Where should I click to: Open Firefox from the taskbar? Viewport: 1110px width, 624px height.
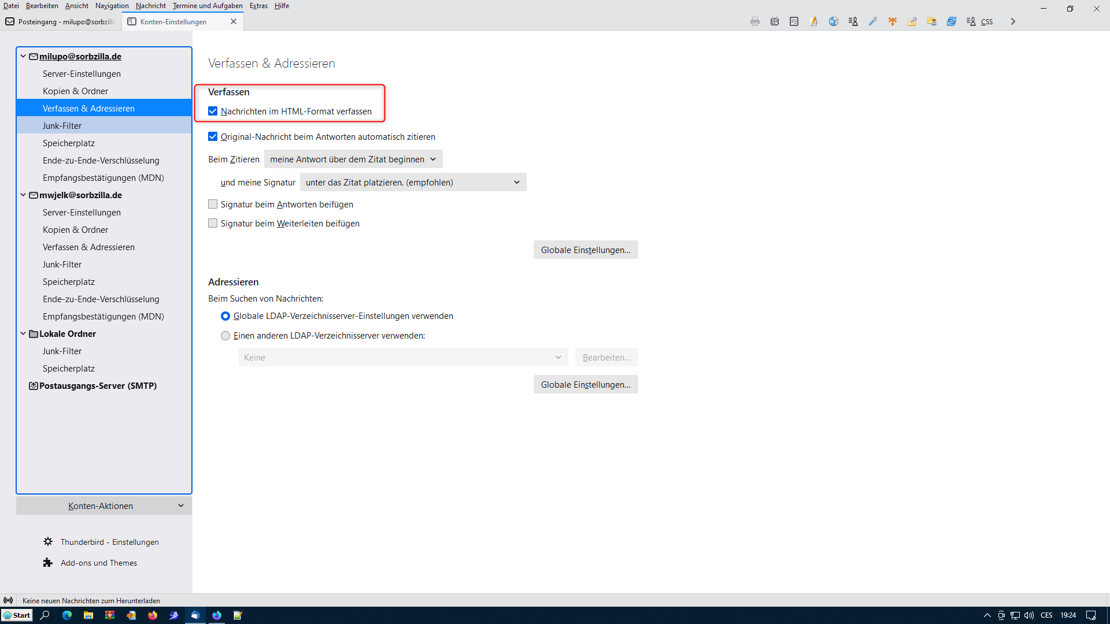click(x=153, y=615)
